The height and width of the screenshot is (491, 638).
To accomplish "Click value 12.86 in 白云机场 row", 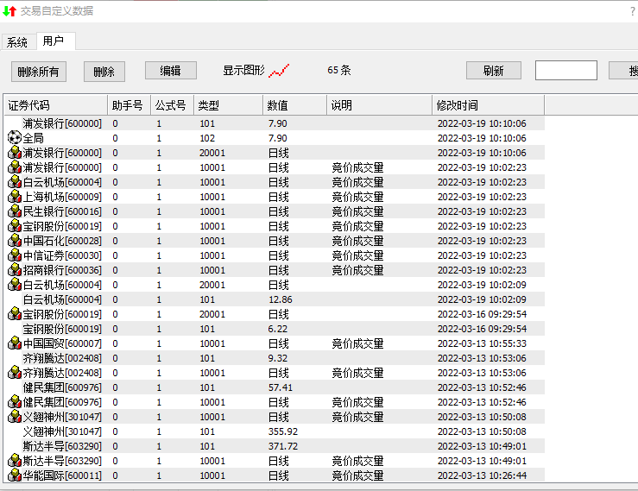I will coord(281,299).
